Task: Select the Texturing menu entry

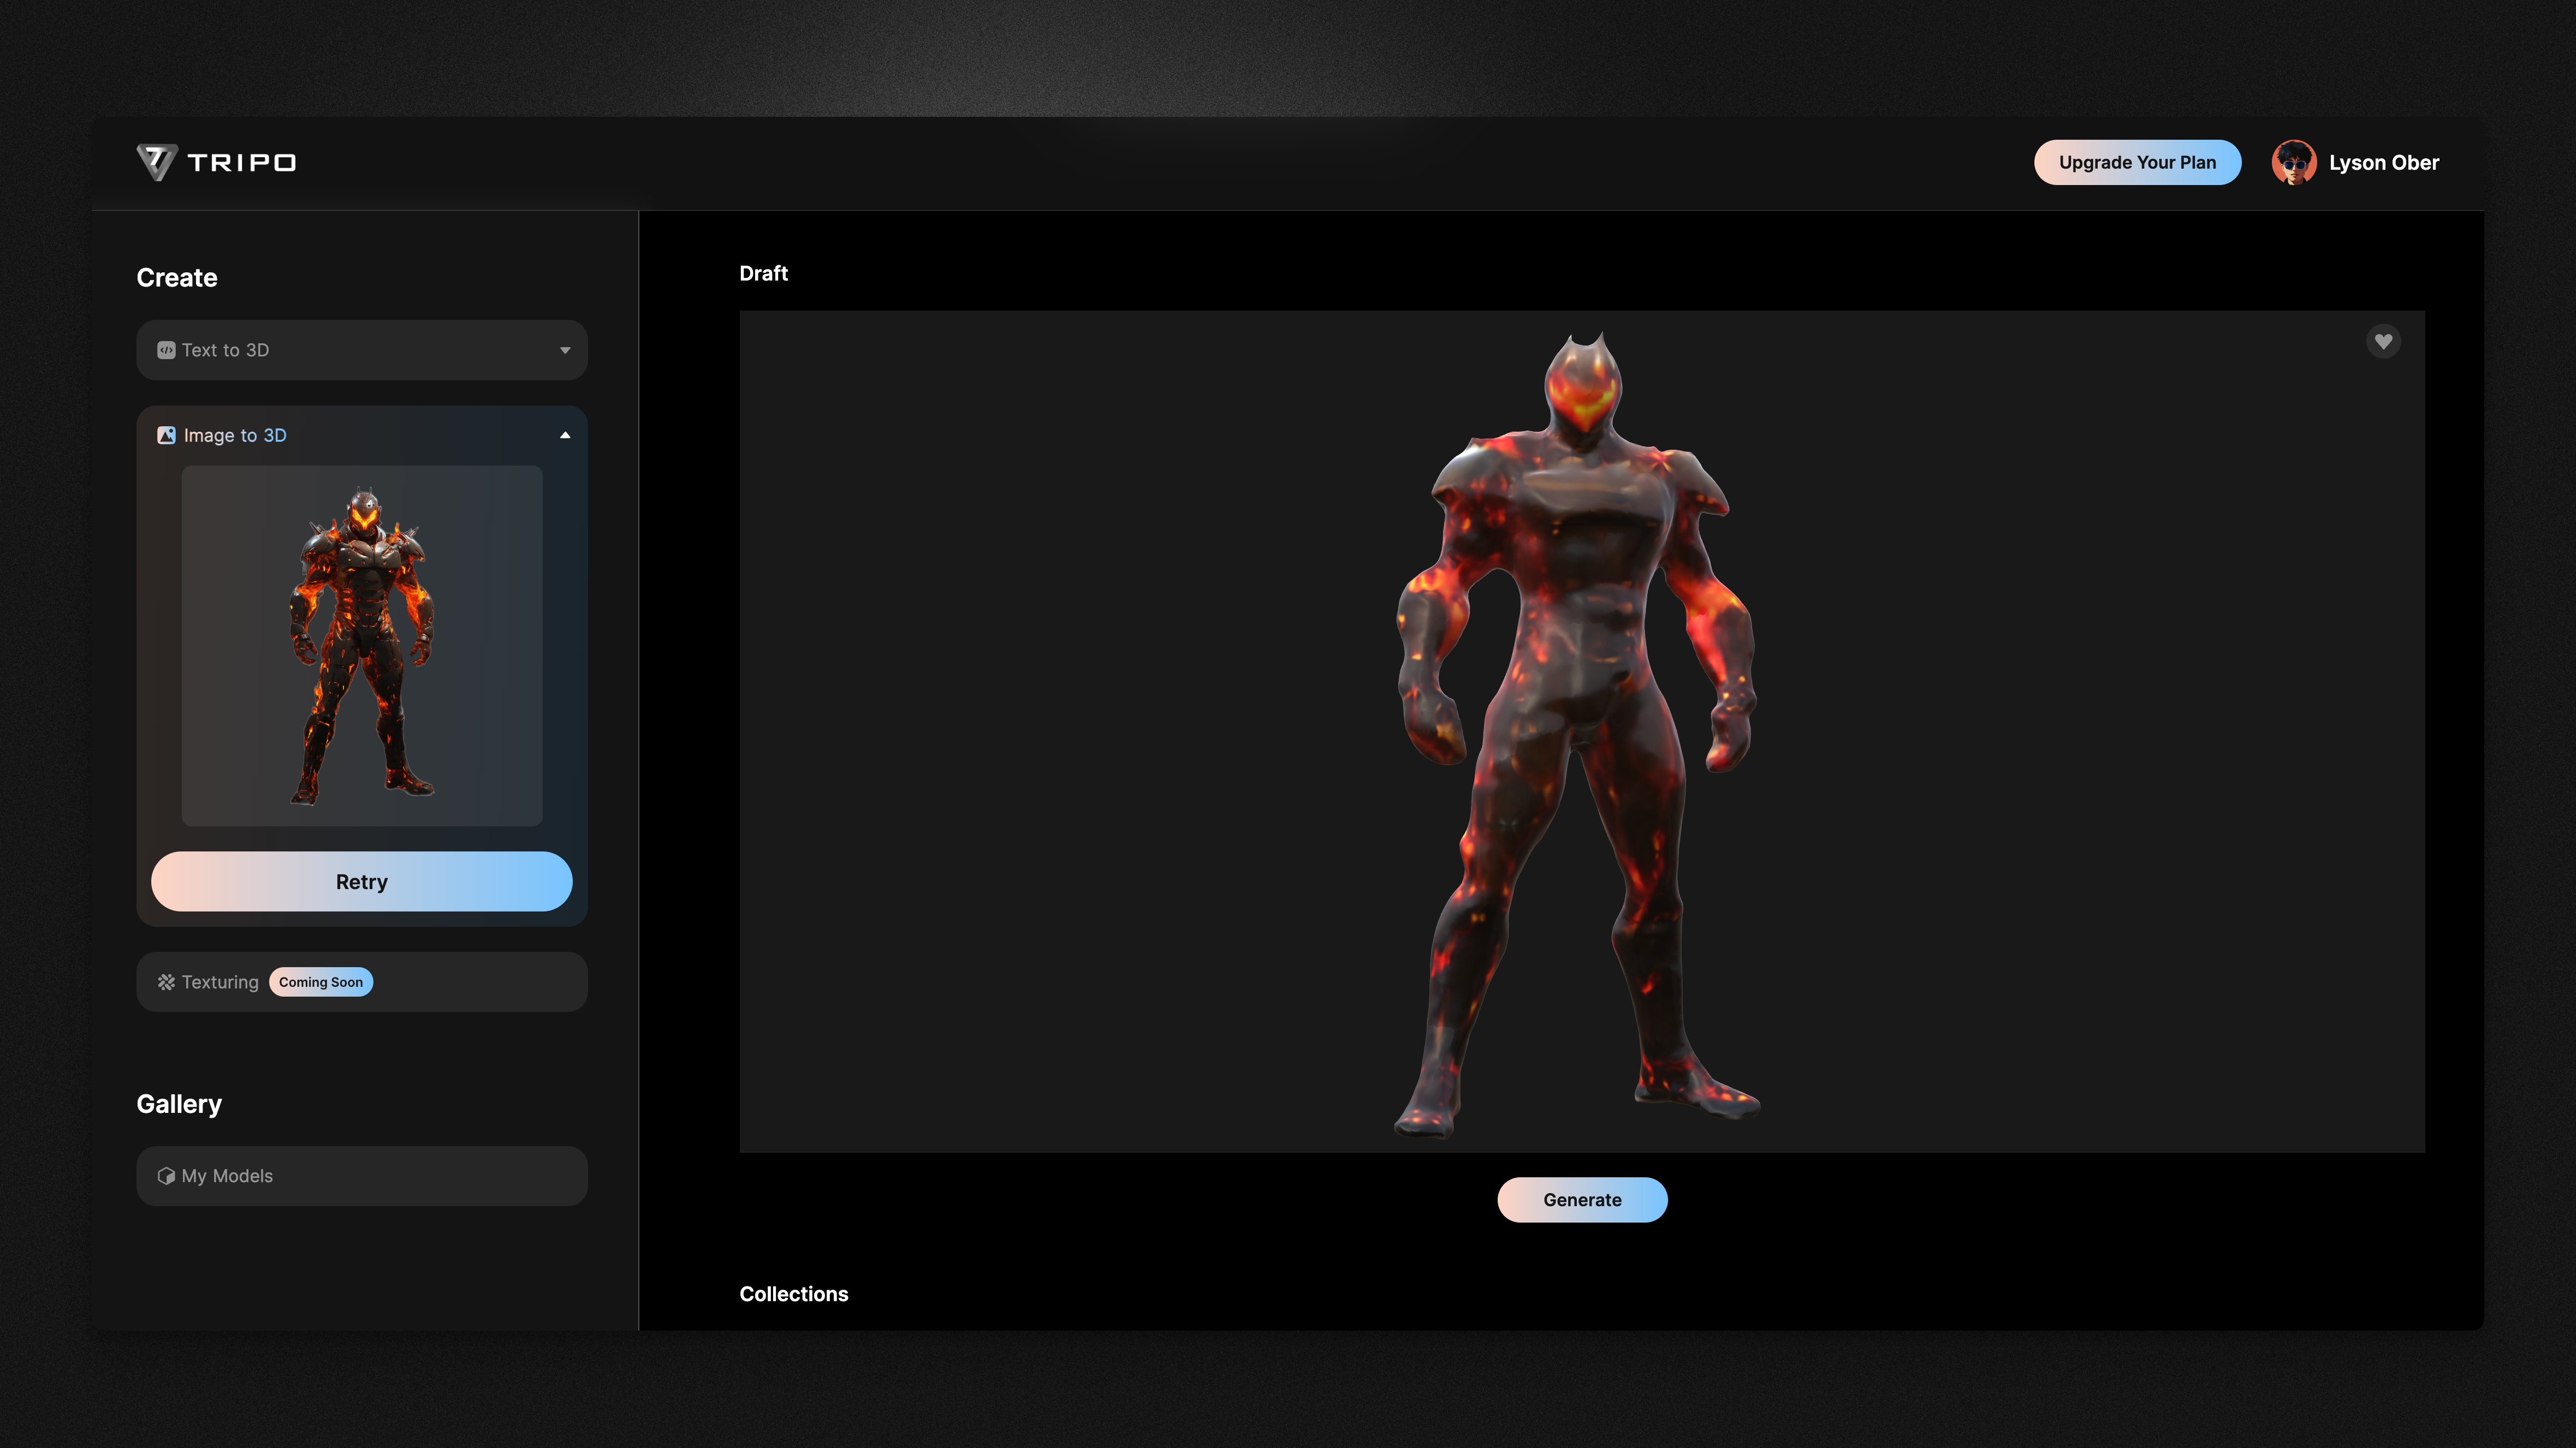Action: (x=220, y=982)
